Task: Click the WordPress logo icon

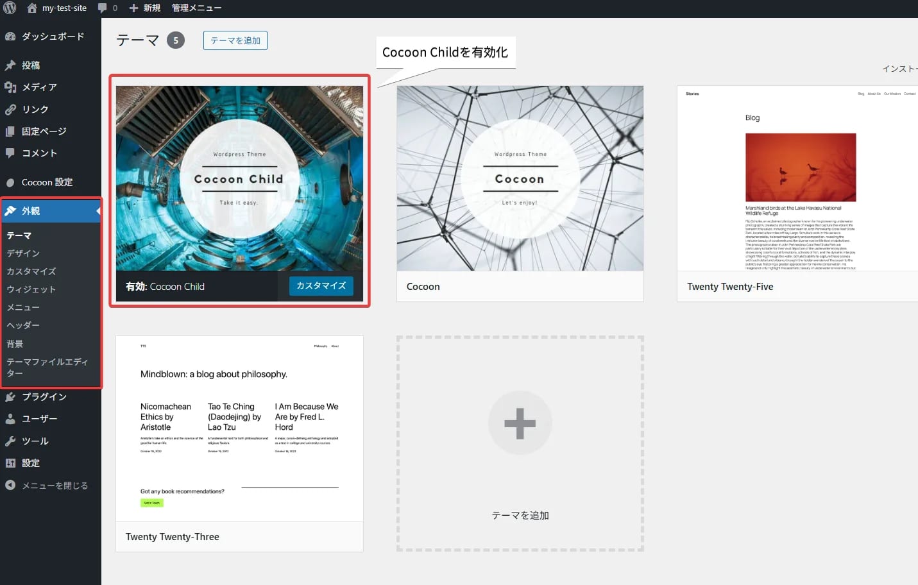Action: (10, 8)
